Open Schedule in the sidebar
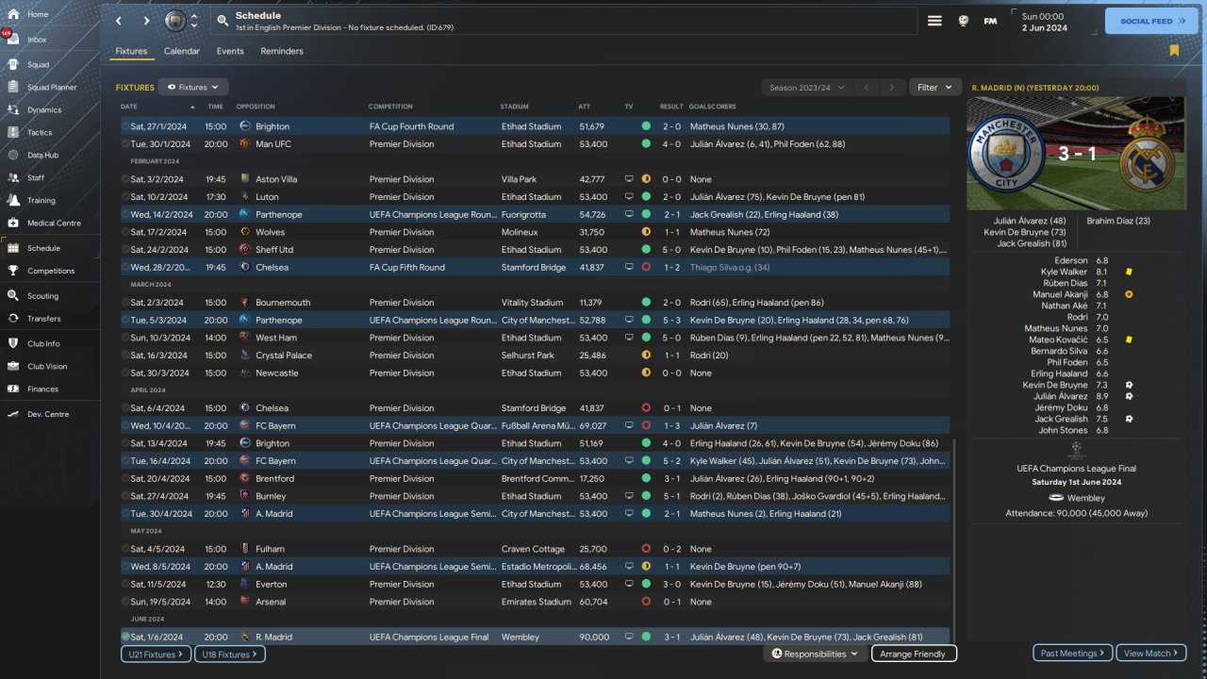The height and width of the screenshot is (679, 1207). click(x=51, y=248)
